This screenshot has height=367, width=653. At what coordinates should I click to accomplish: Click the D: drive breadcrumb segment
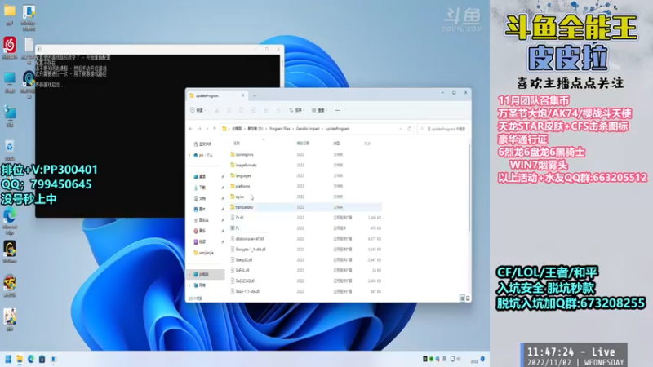point(255,129)
